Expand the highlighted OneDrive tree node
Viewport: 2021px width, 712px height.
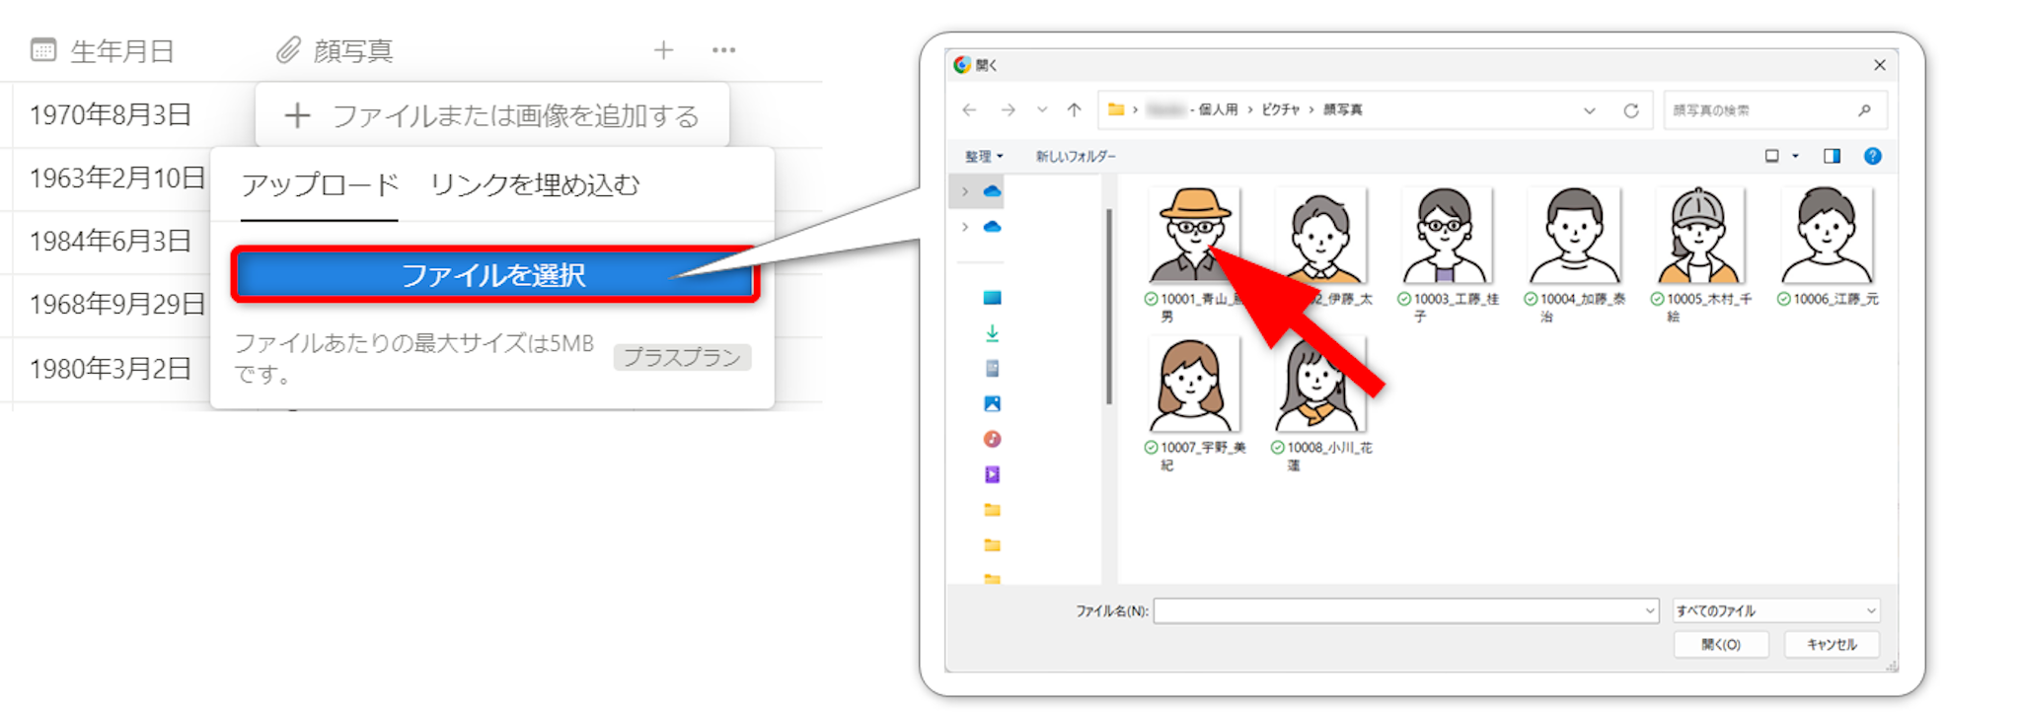965,191
